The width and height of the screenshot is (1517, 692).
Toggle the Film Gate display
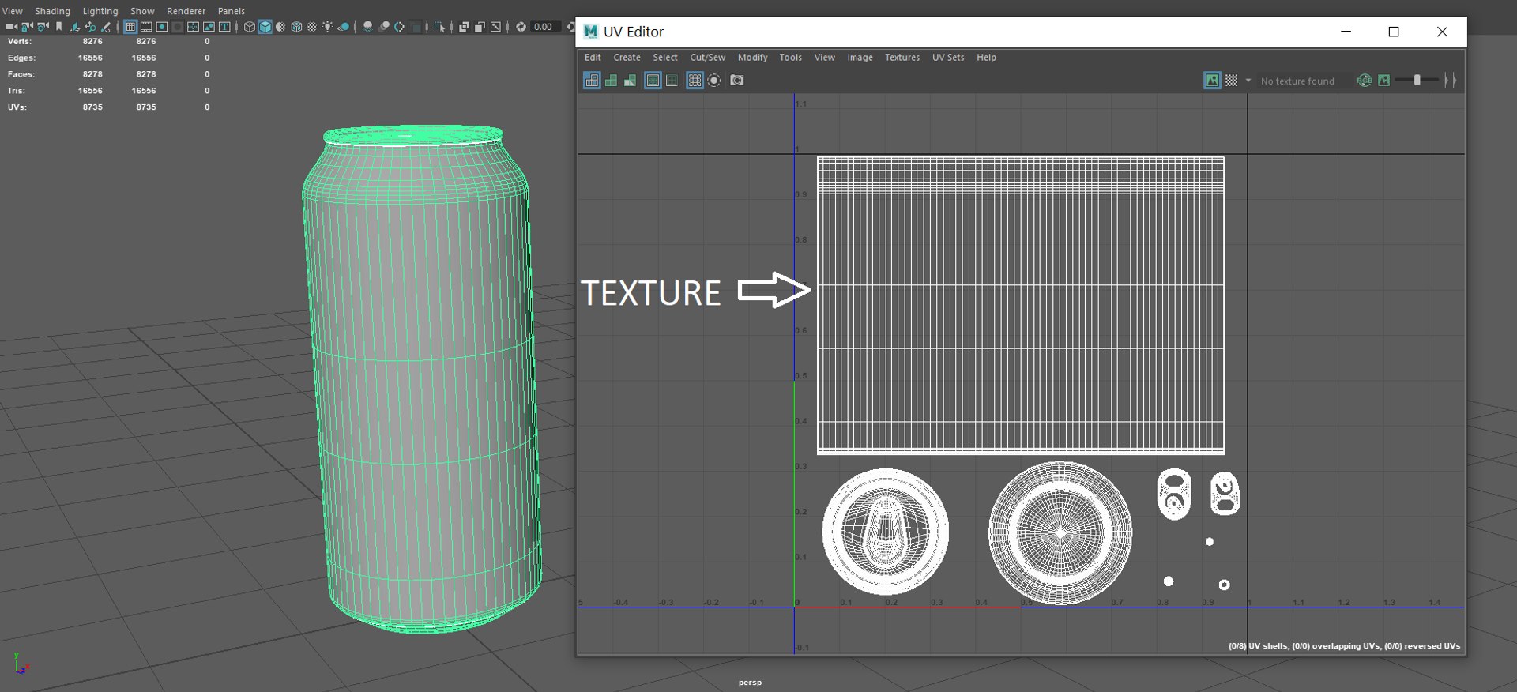click(x=146, y=27)
